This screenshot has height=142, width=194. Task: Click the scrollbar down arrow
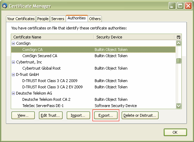point(179,106)
